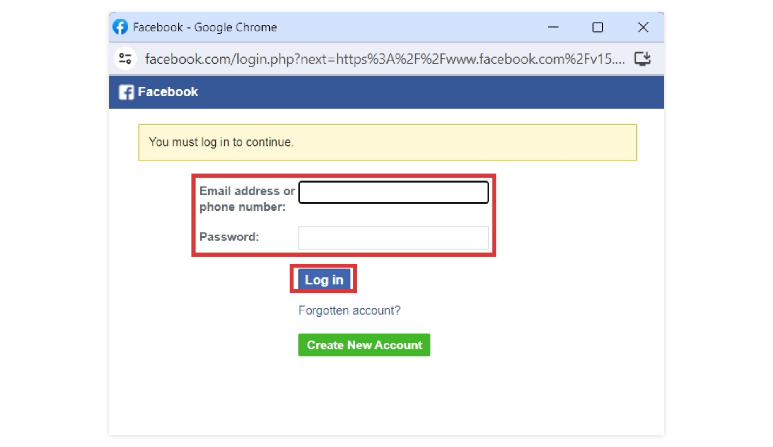
Task: Click the green Create New Account button
Action: click(364, 345)
